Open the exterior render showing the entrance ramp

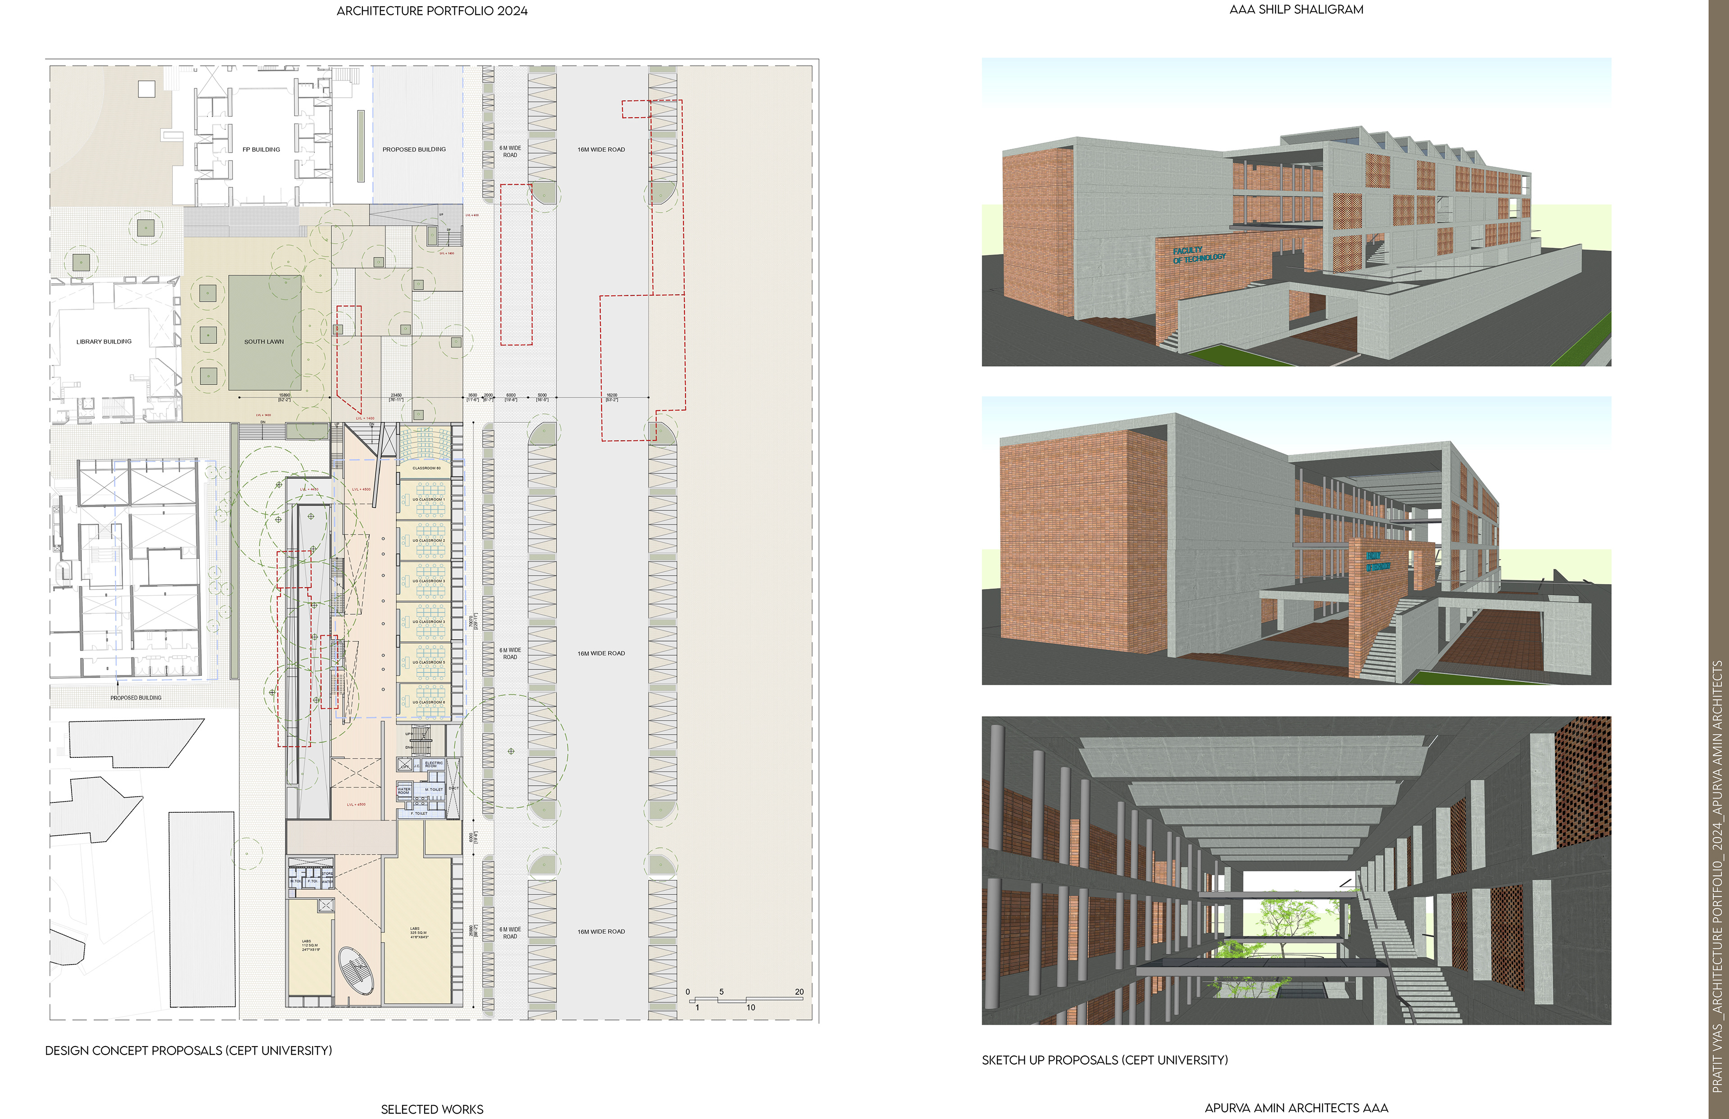1296,212
